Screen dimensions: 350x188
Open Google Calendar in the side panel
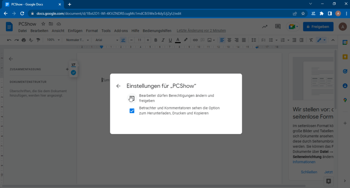coord(345,42)
